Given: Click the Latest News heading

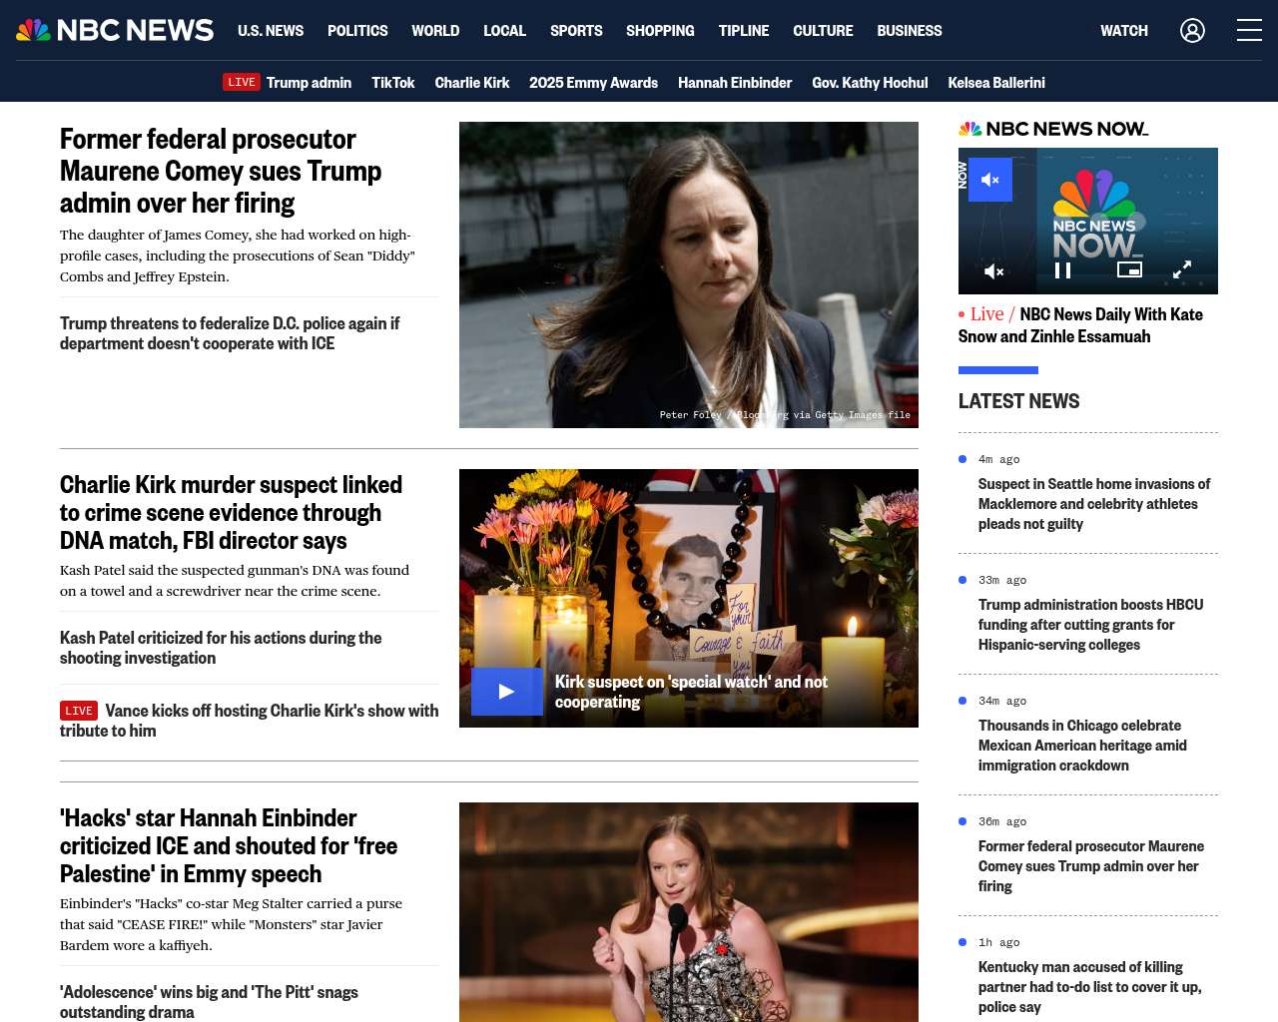Looking at the screenshot, I should [1018, 401].
